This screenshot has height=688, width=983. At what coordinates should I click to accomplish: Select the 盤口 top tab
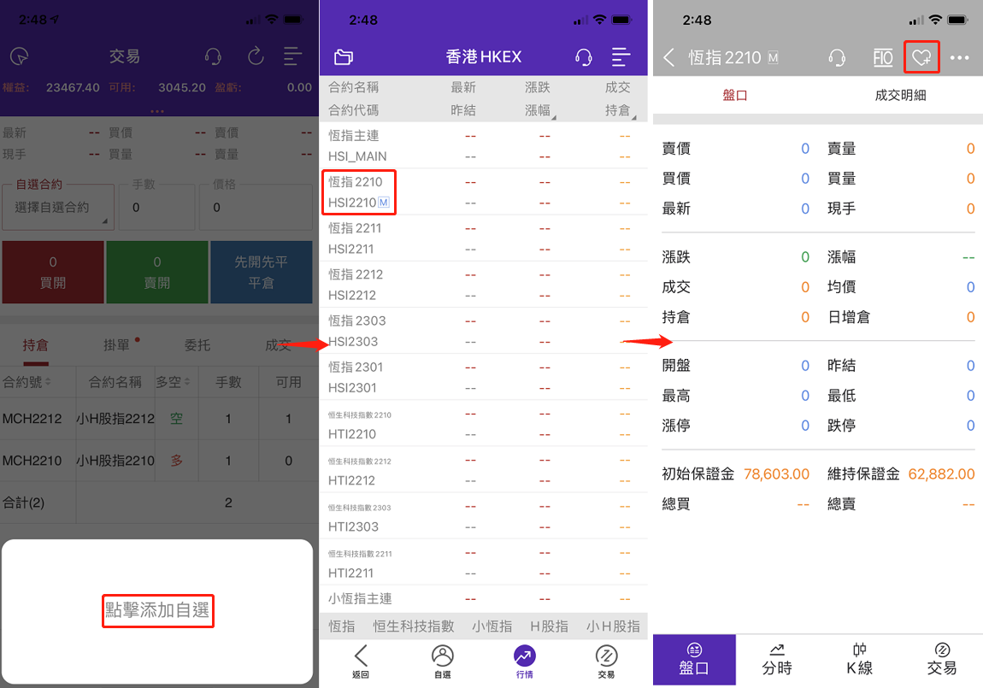(735, 95)
